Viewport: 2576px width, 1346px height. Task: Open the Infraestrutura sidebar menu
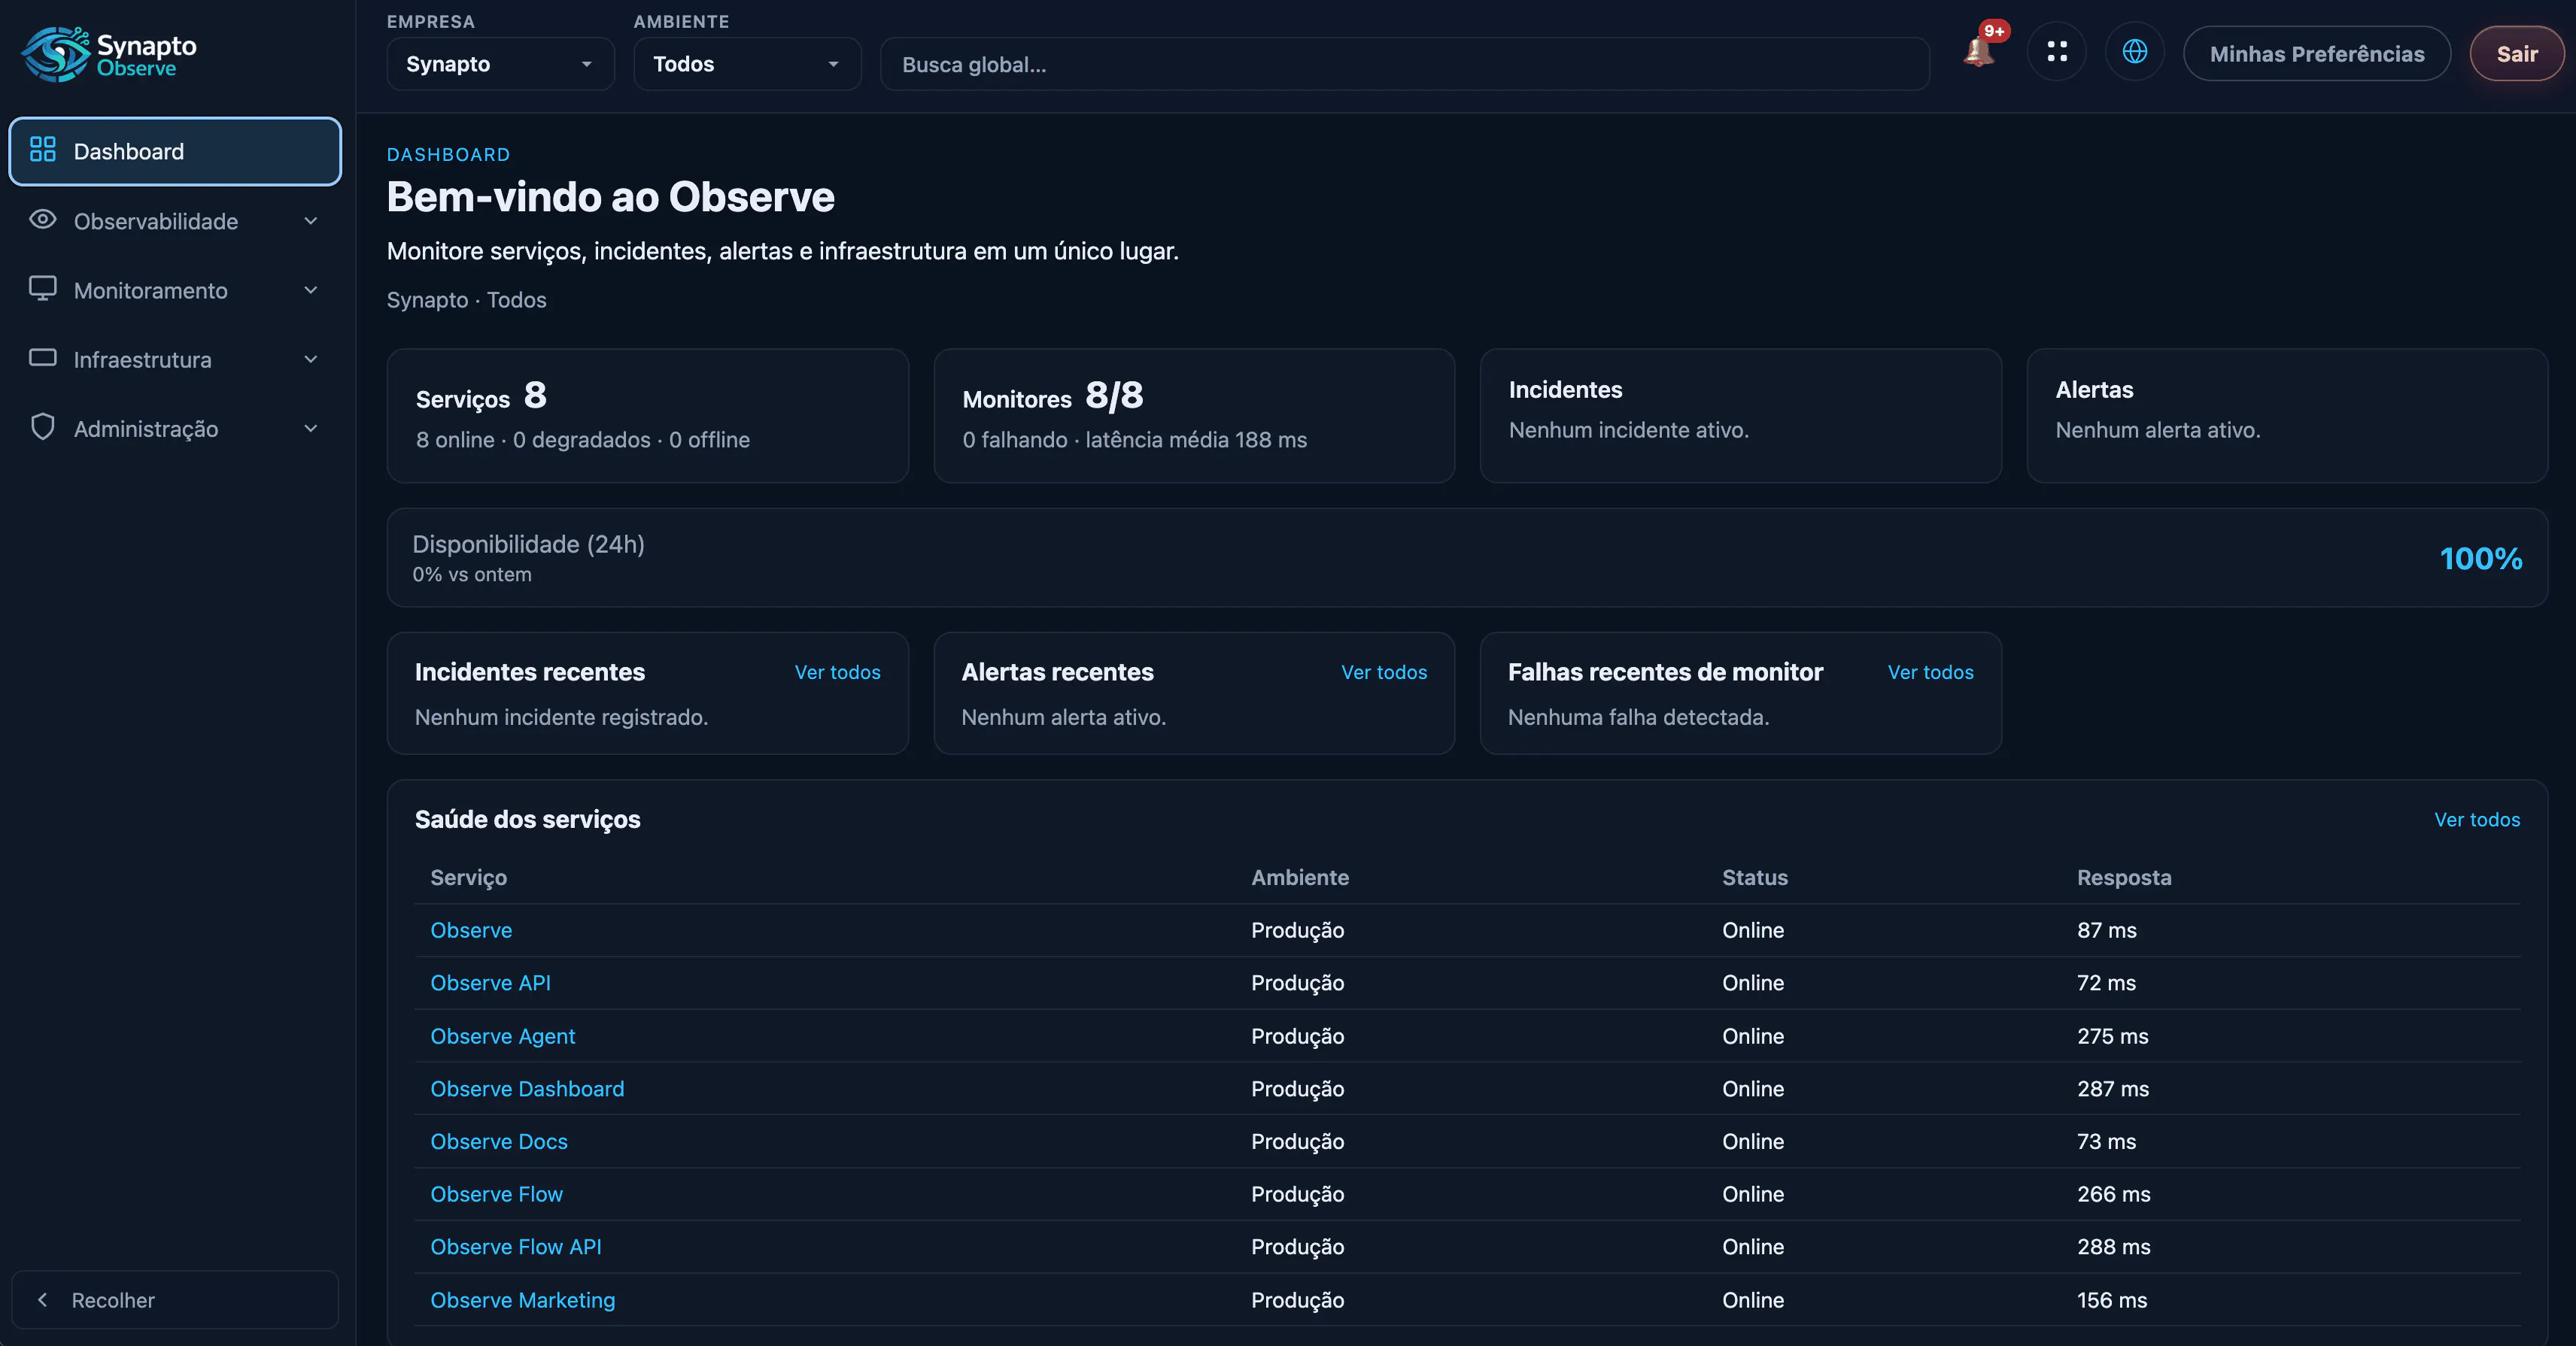(175, 359)
